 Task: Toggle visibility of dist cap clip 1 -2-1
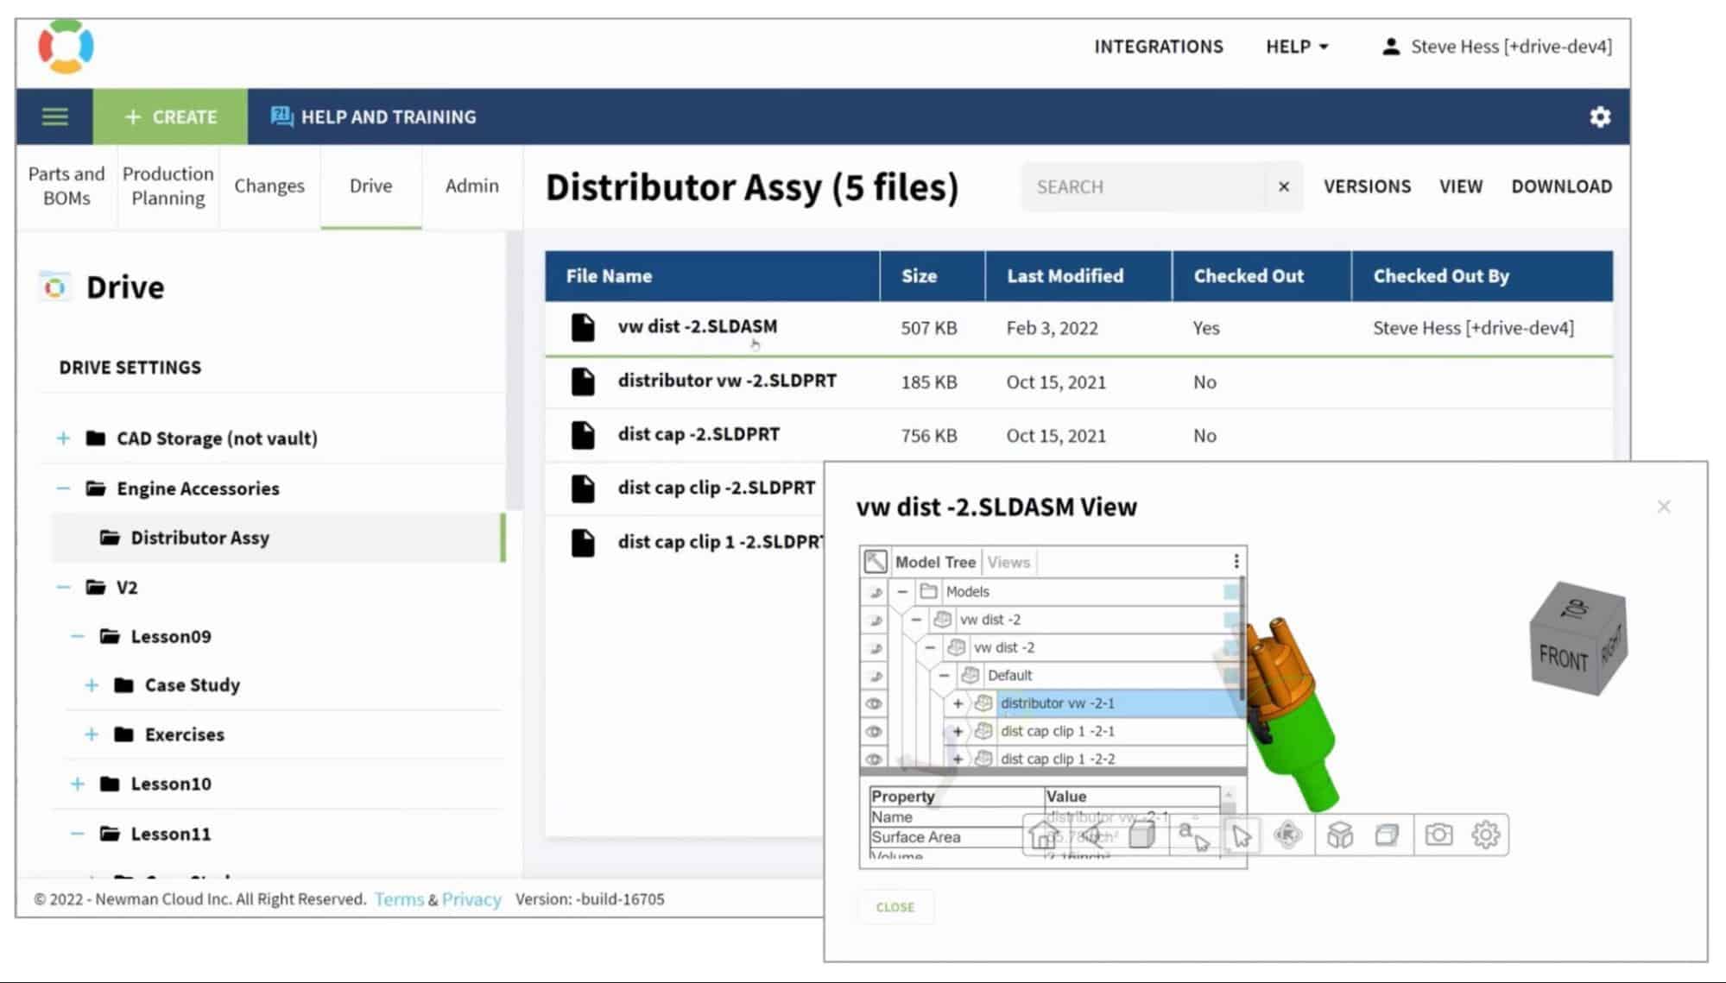click(x=874, y=731)
